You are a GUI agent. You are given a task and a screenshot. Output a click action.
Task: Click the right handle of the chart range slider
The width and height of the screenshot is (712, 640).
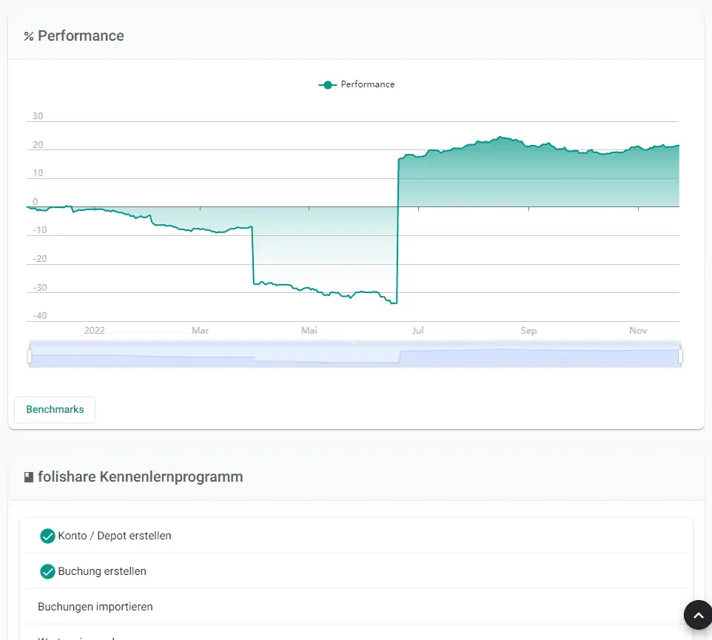click(x=680, y=357)
